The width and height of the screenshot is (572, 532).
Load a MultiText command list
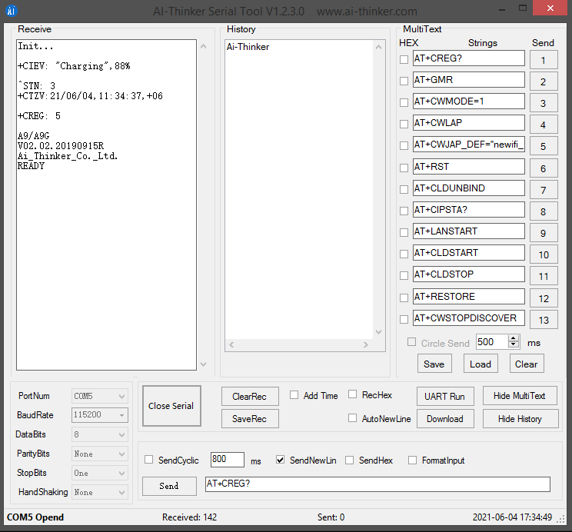[481, 364]
